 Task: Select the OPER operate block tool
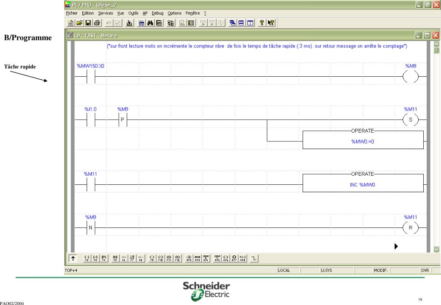click(x=197, y=258)
